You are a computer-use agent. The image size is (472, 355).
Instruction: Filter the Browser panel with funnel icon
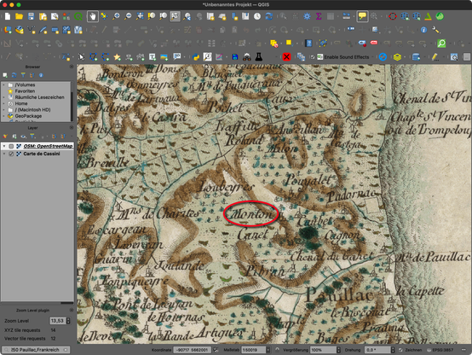[23, 75]
